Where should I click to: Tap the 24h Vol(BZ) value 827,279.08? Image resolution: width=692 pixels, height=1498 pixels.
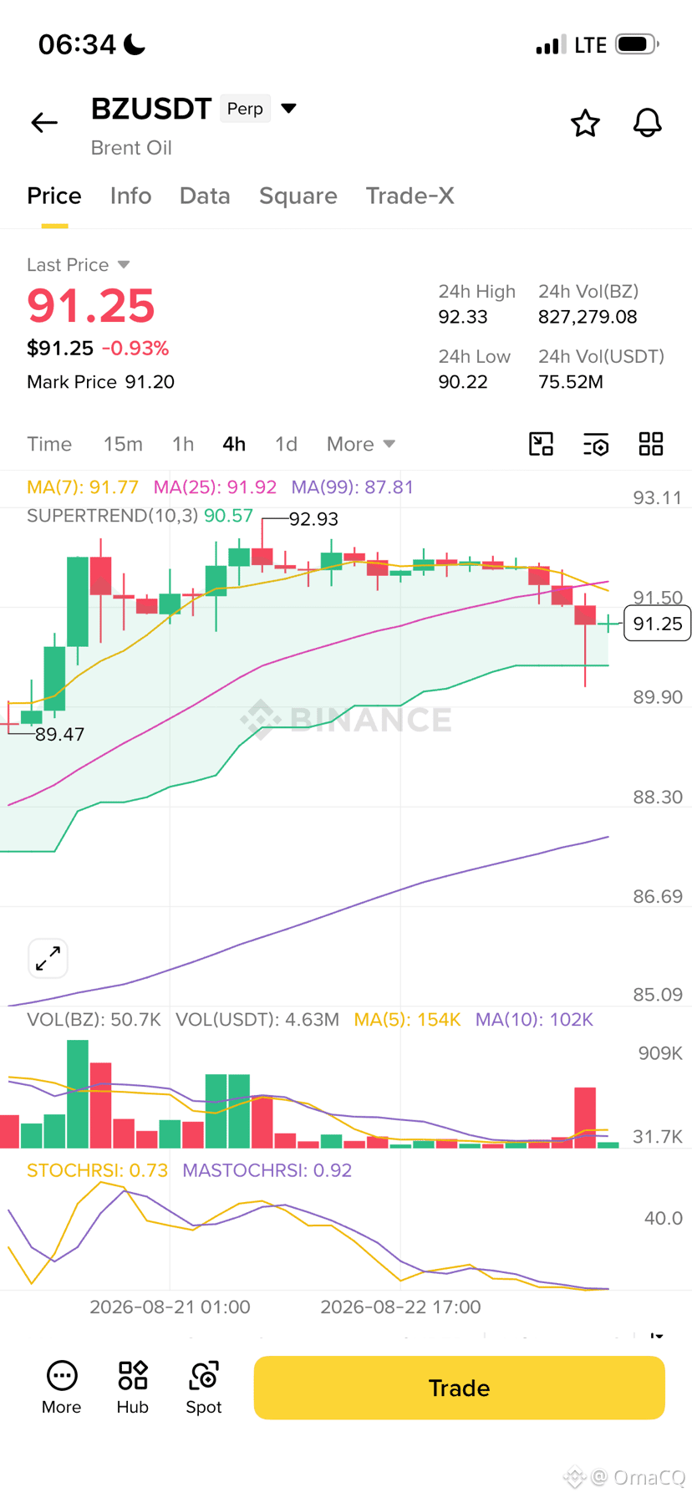point(588,317)
